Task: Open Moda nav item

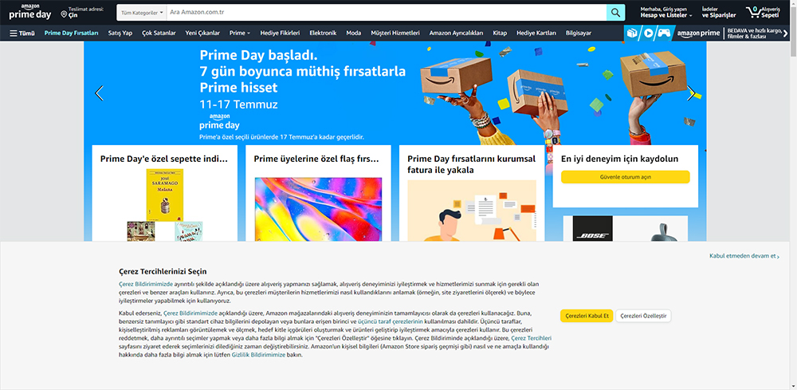Action: coord(354,33)
